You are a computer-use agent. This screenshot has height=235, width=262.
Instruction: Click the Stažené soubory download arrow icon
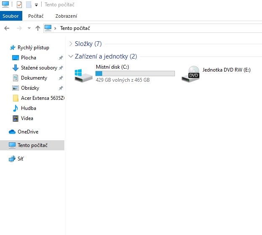pos(16,68)
